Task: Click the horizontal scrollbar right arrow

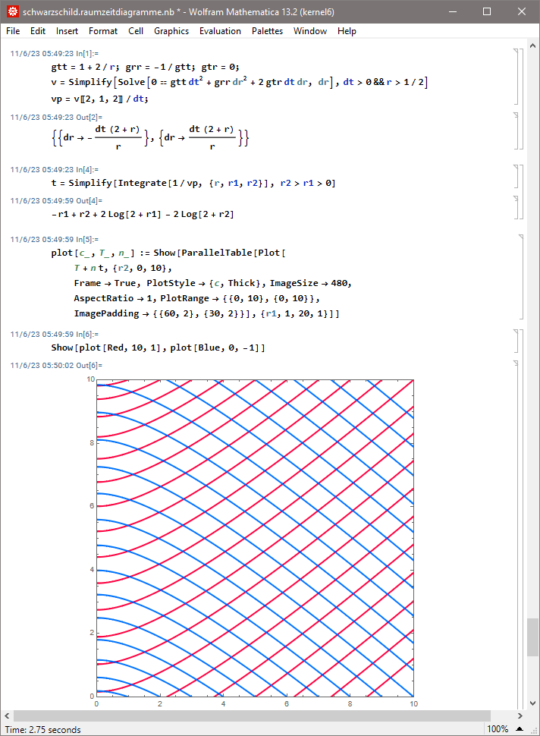Action: click(x=520, y=716)
